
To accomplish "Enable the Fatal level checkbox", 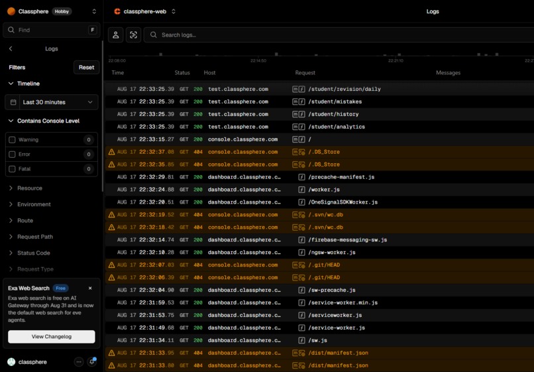I will coord(13,169).
